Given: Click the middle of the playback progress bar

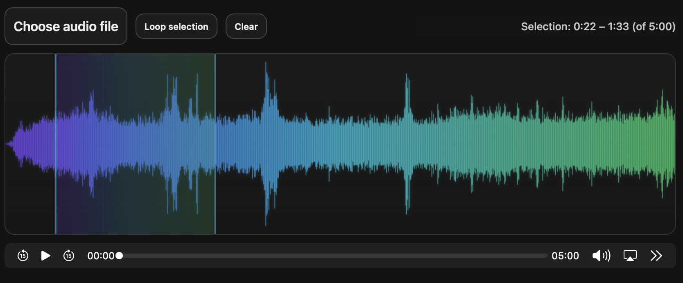Looking at the screenshot, I should [333, 256].
